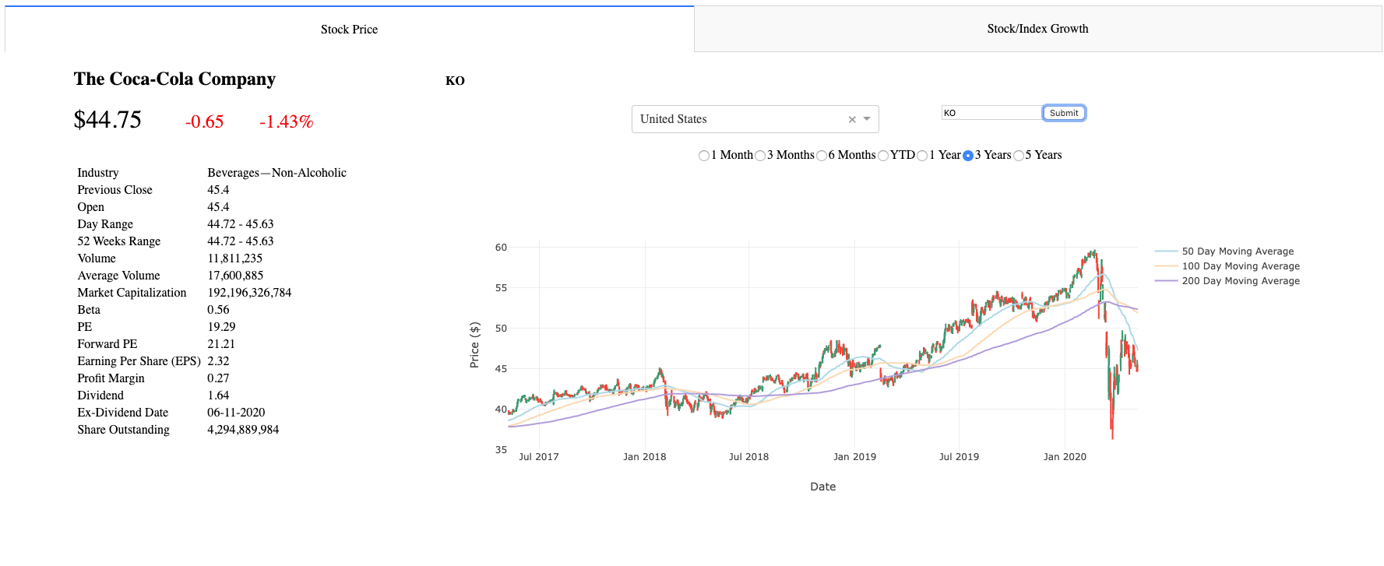Click the KO ticker input field
1384x566 pixels.
coord(991,113)
